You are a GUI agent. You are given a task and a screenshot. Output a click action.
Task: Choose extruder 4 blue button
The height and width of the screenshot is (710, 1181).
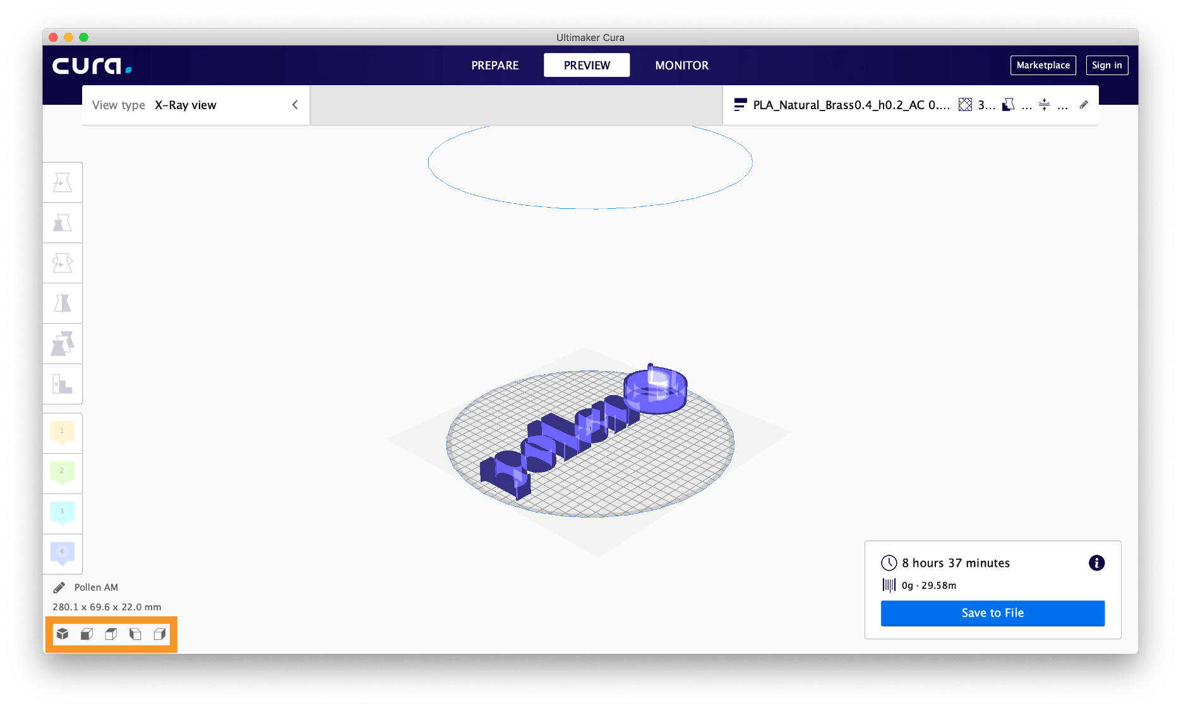(63, 554)
